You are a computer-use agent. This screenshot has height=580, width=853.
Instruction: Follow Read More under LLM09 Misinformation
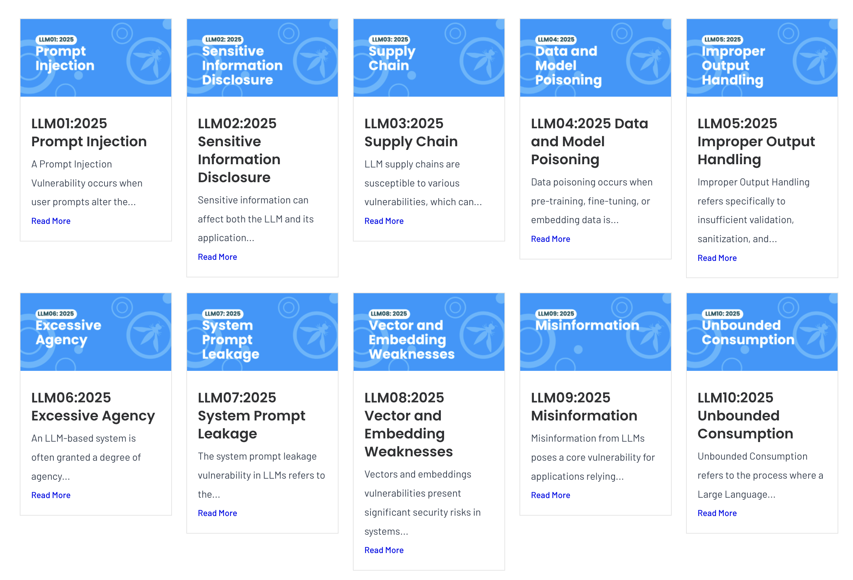(x=551, y=495)
